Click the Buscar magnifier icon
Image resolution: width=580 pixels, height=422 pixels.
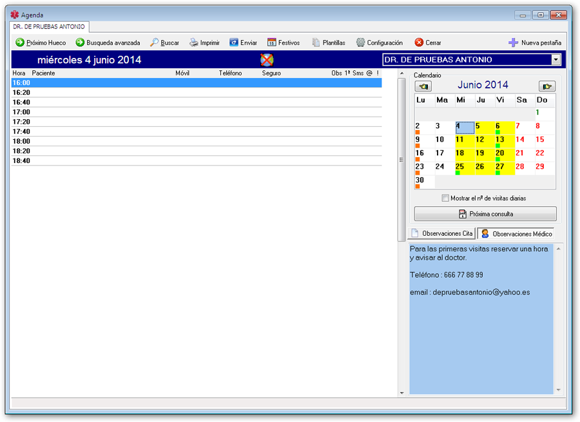[x=155, y=43]
